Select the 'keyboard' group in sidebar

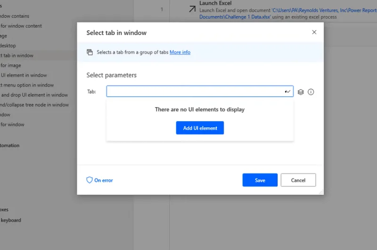pos(11,220)
